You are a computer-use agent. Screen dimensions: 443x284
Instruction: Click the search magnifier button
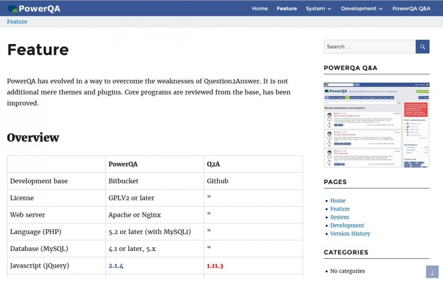pos(422,47)
